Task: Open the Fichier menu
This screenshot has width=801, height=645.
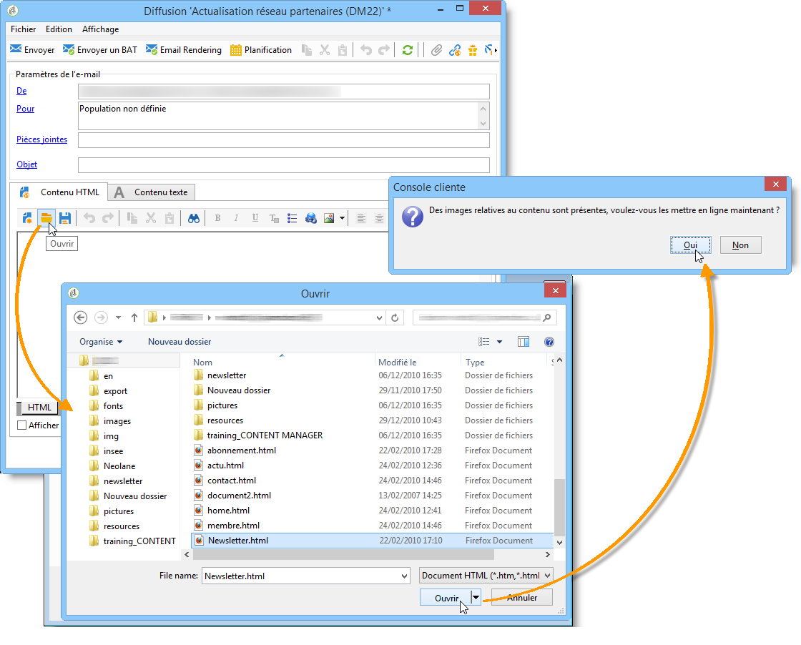Action: pyautogui.click(x=23, y=29)
